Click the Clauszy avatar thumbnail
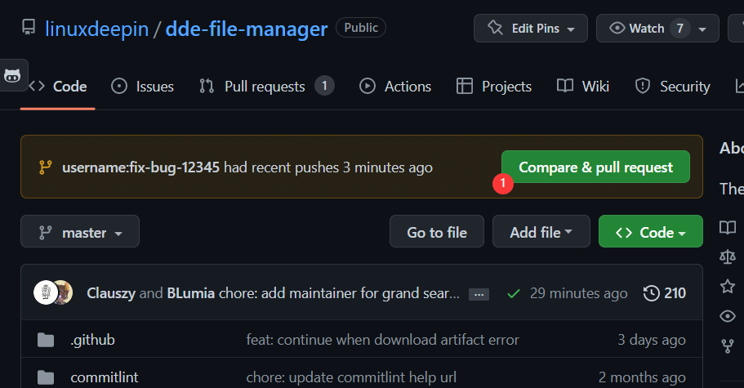744x388 pixels. click(x=46, y=292)
